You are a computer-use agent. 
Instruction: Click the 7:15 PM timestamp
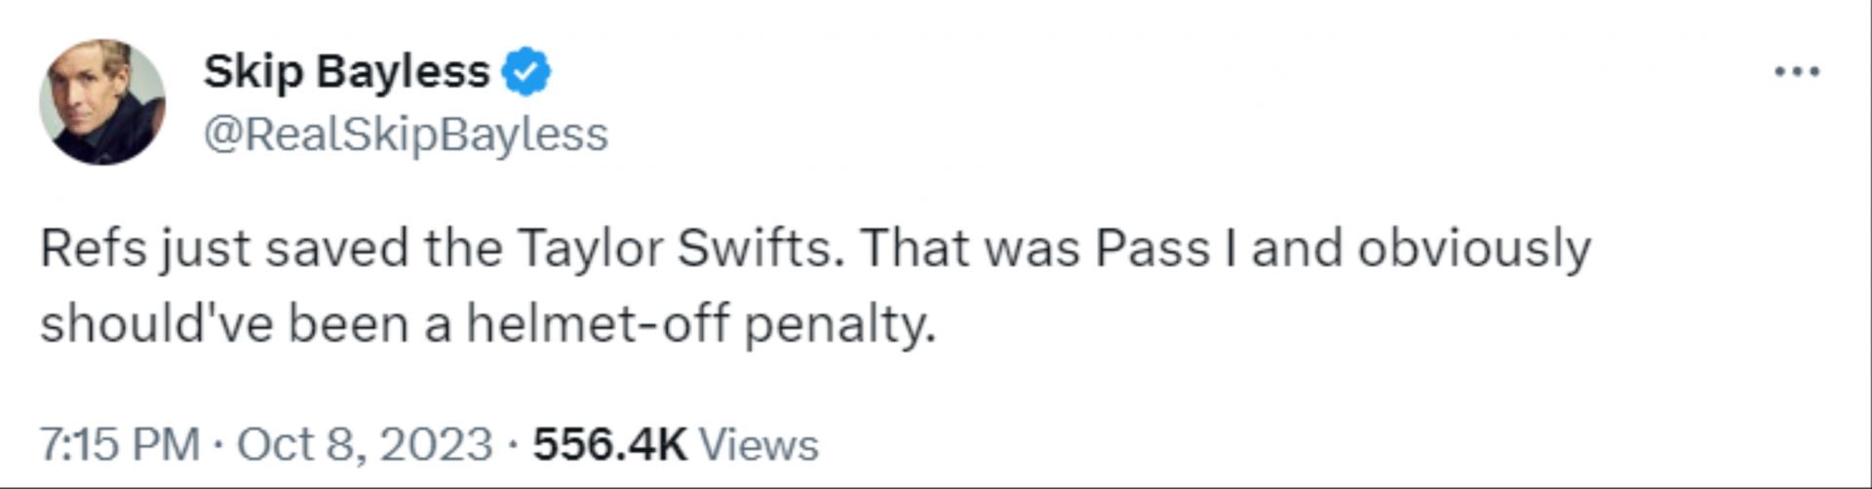pyautogui.click(x=119, y=444)
